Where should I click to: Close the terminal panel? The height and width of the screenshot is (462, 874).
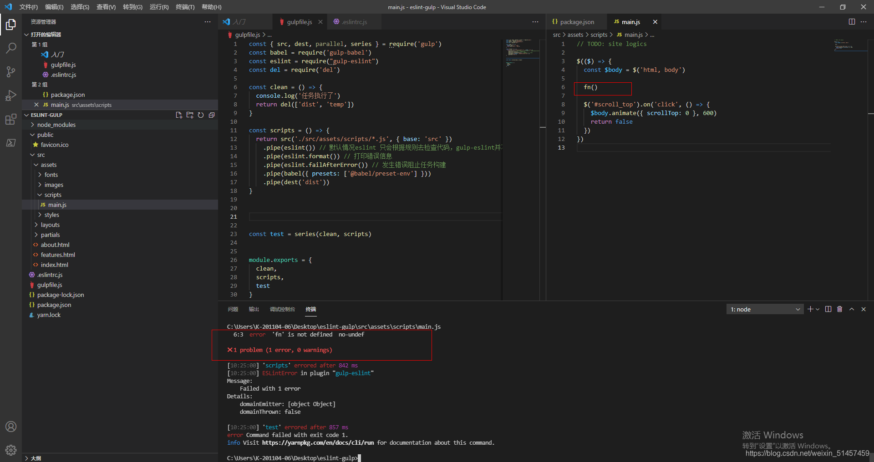click(x=864, y=309)
